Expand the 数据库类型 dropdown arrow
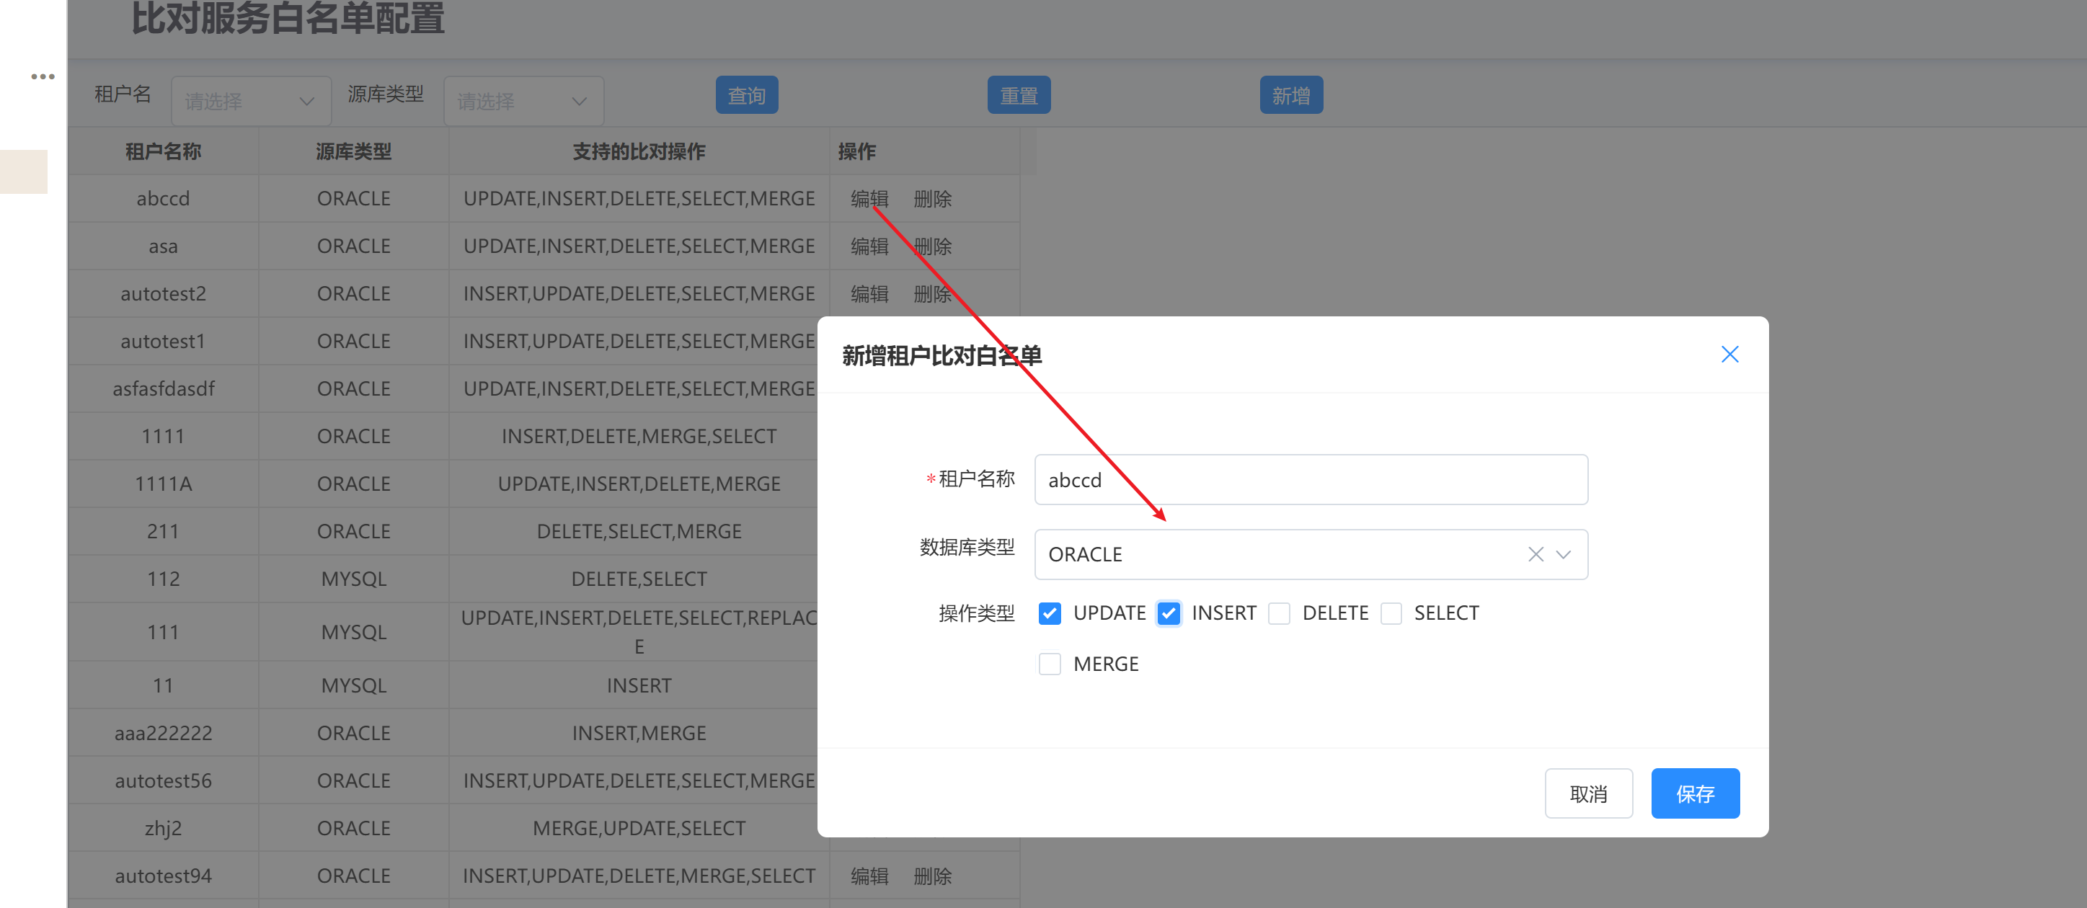The image size is (2087, 908). [1564, 554]
